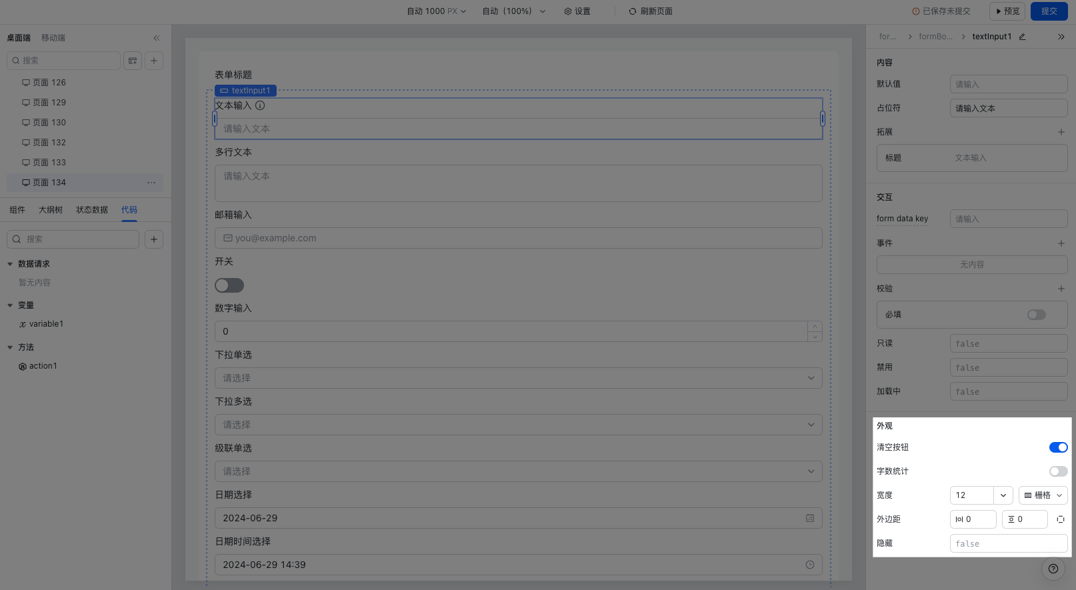Toggle the 开关 switch in form

click(x=229, y=285)
